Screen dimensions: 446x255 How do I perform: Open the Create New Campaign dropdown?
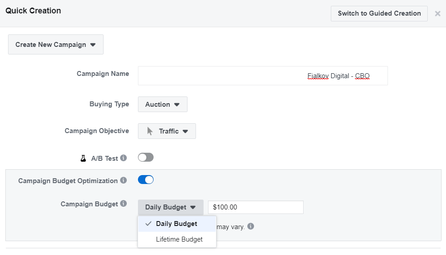coord(56,45)
